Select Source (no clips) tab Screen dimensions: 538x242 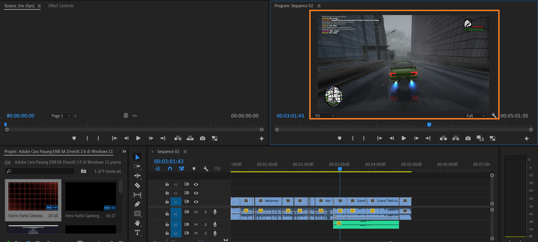(20, 6)
